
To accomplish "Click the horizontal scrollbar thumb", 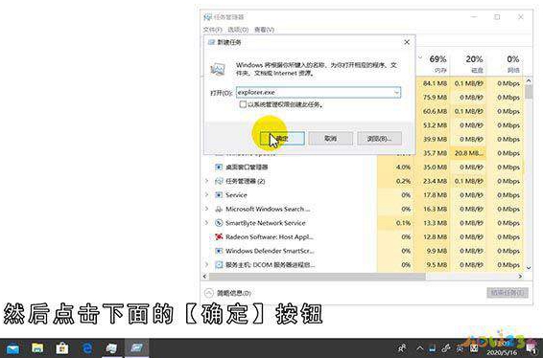I will click(x=317, y=276).
